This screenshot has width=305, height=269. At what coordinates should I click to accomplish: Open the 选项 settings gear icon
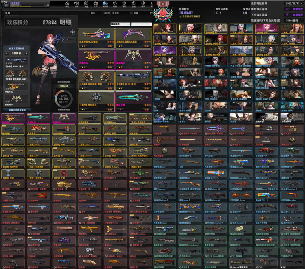point(143,4)
